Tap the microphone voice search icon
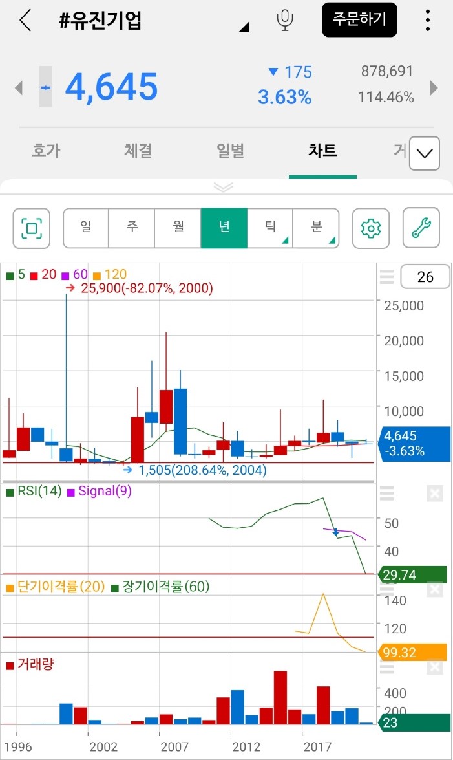The width and height of the screenshot is (453, 760). tap(285, 20)
